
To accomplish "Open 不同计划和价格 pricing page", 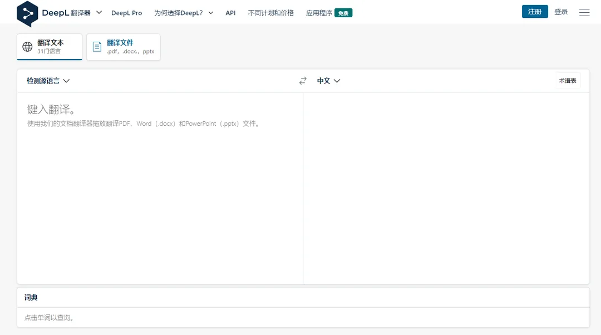I will click(270, 13).
